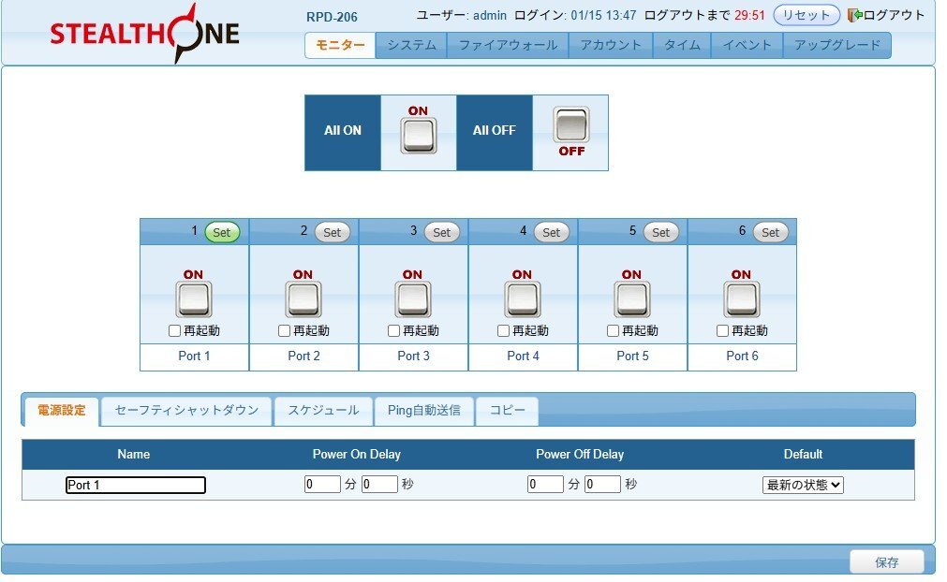The image size is (947, 582).
Task: Focus the Name field containing Port 1
Action: pos(136,485)
